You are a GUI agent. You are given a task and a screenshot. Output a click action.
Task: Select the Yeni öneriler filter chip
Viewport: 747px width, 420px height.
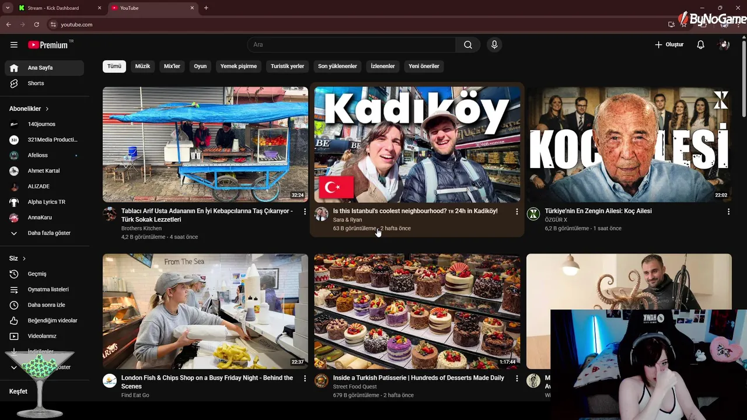[424, 66]
